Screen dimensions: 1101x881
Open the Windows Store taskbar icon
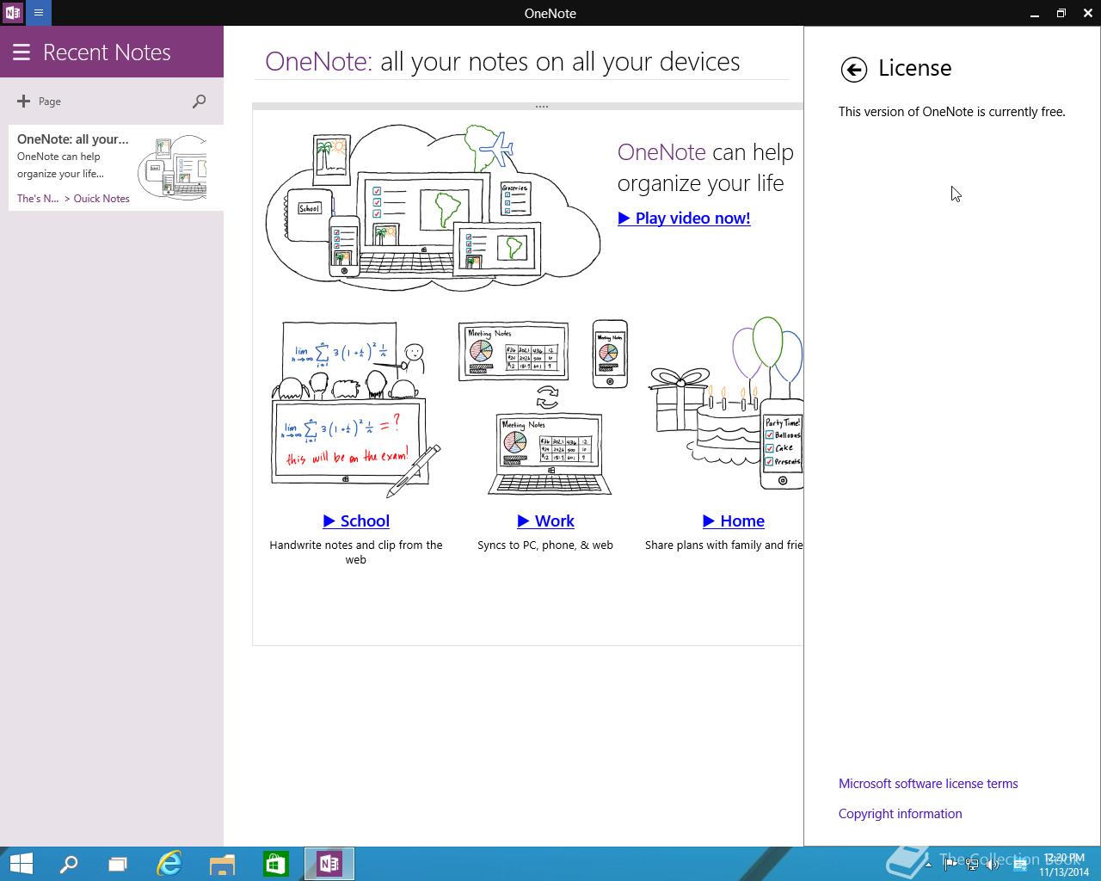tap(275, 864)
